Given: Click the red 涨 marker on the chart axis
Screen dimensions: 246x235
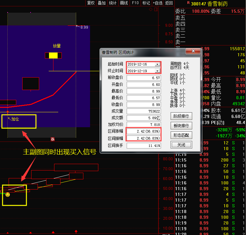Looking at the screenshot, I should 53,139.
